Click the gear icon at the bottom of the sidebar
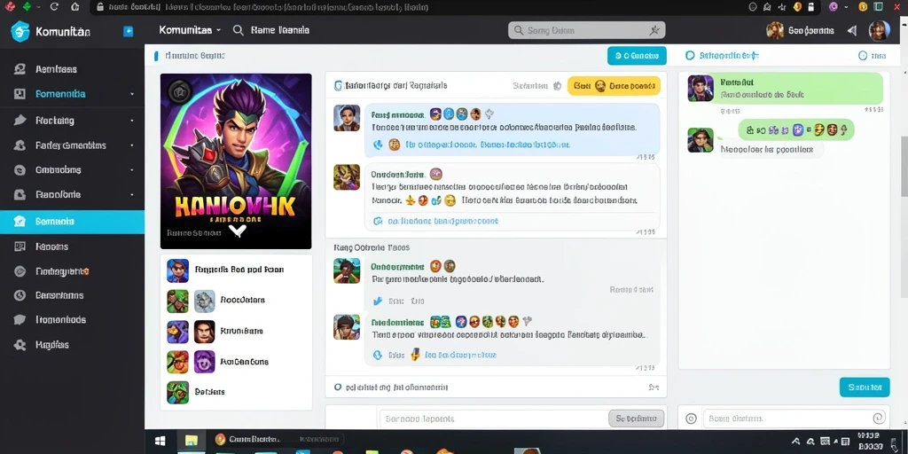Image resolution: width=908 pixels, height=454 pixels. [x=20, y=345]
